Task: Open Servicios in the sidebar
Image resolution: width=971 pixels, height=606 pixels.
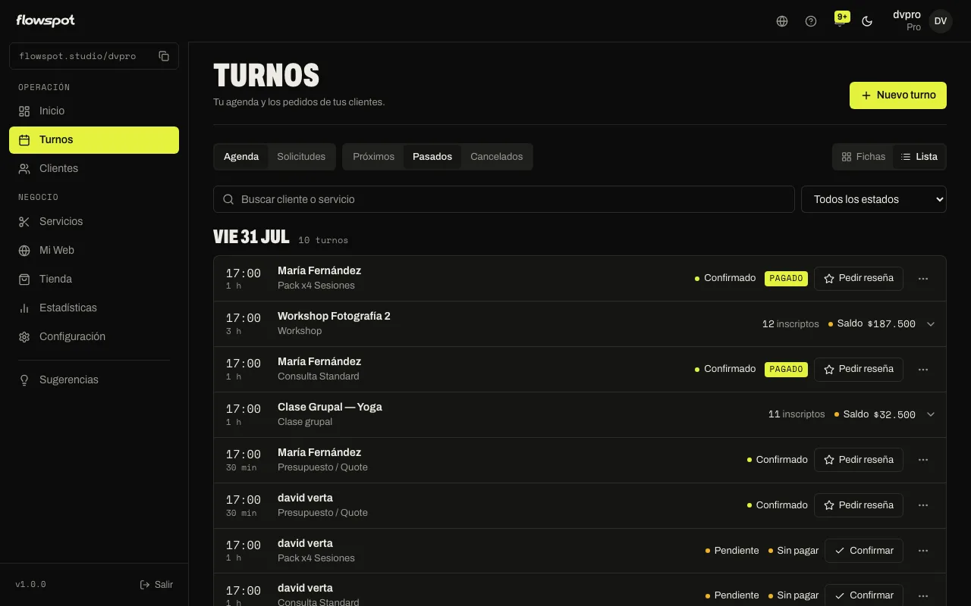Action: [x=94, y=221]
